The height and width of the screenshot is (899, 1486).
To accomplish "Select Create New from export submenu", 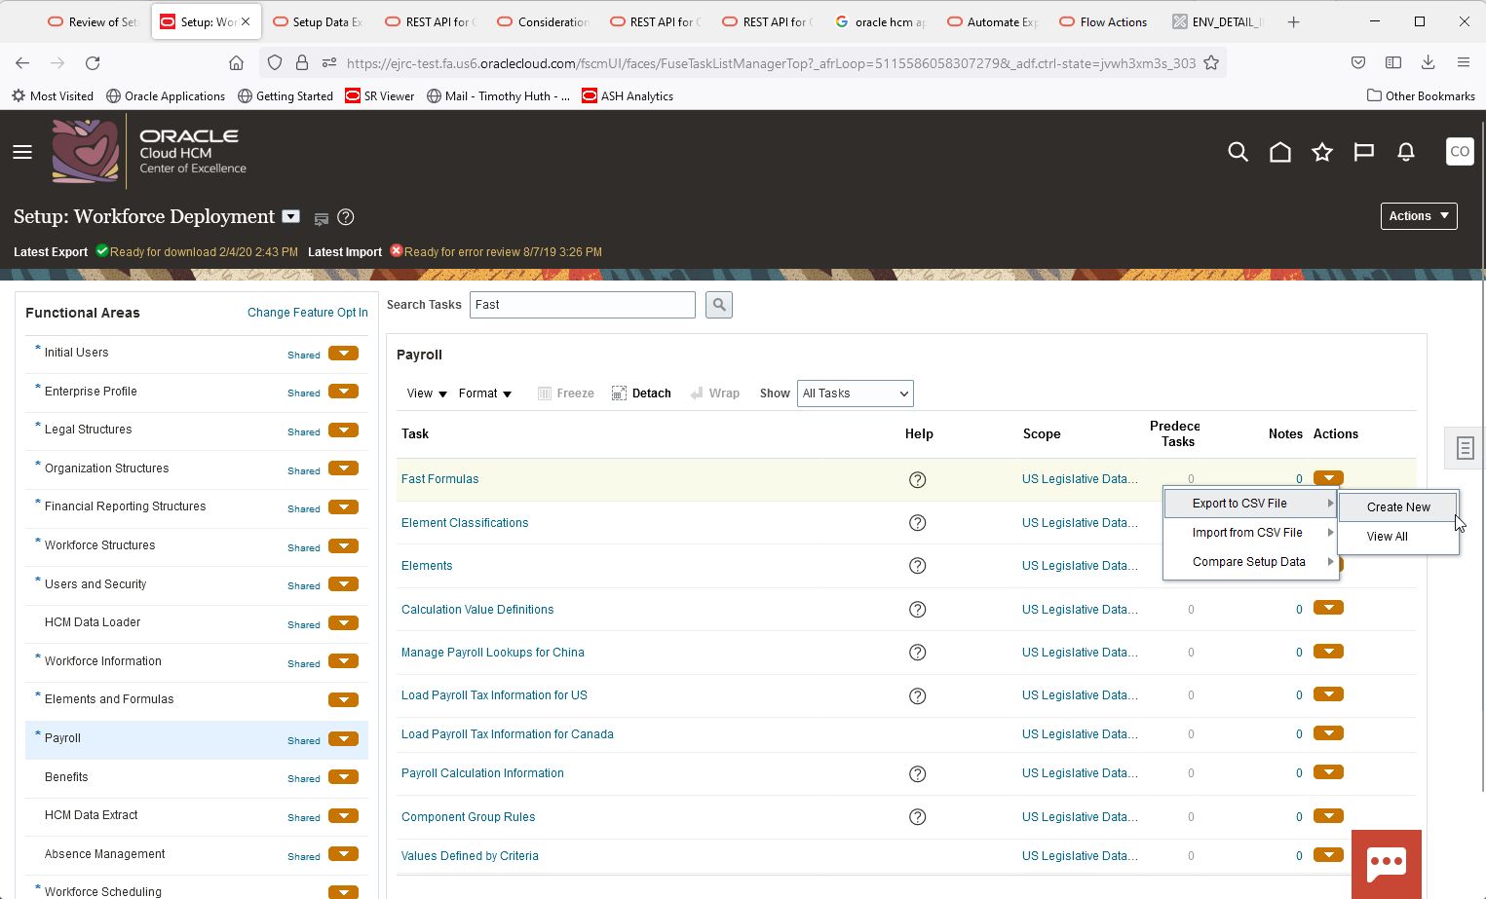I will pos(1397,507).
